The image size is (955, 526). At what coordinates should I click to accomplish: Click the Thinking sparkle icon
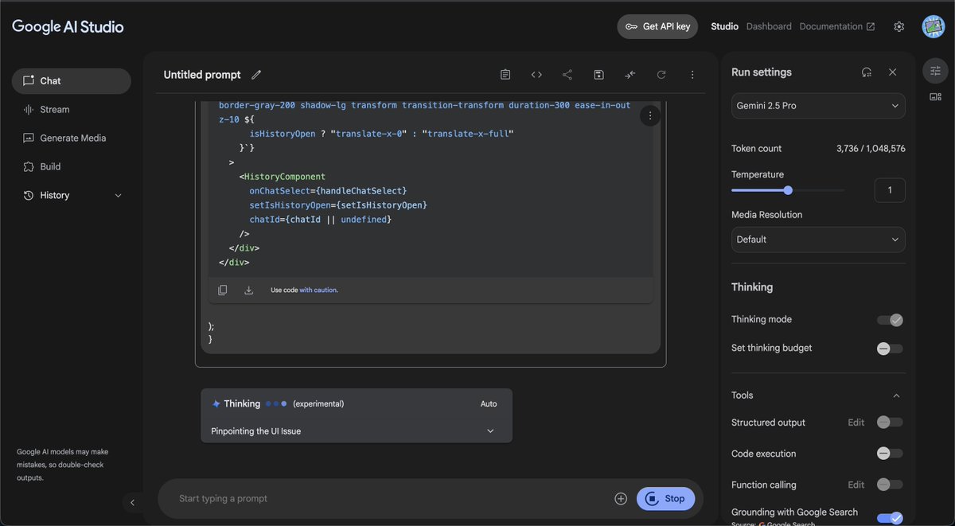pos(216,404)
